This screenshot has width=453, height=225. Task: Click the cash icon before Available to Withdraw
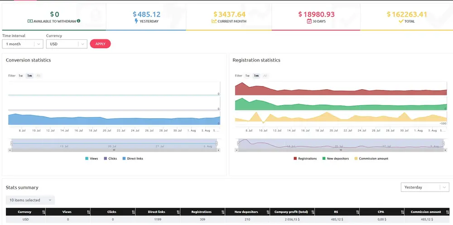click(30, 21)
